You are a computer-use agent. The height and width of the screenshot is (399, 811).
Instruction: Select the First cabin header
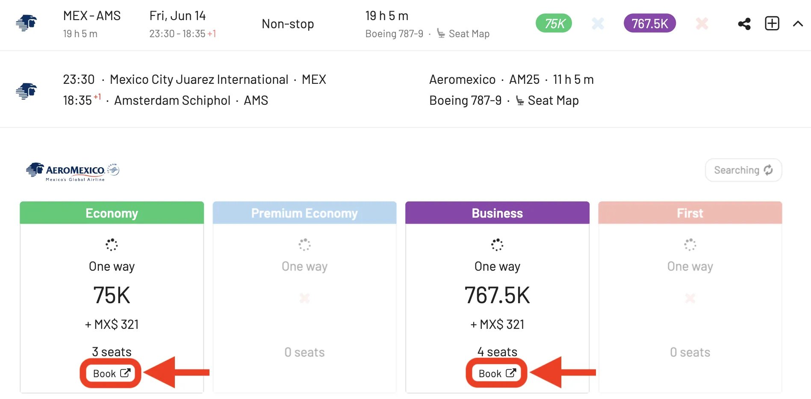(x=690, y=213)
